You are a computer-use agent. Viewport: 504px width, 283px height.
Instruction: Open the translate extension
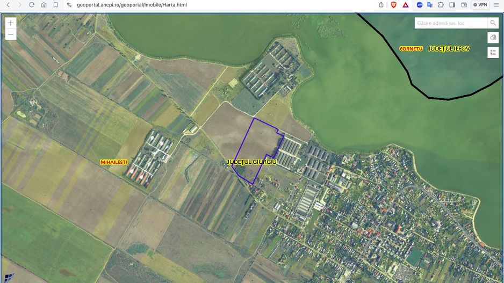pyautogui.click(x=430, y=5)
